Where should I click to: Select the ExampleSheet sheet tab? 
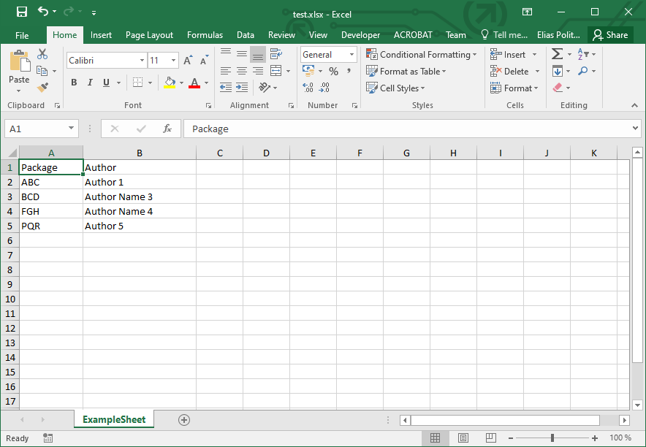point(114,419)
